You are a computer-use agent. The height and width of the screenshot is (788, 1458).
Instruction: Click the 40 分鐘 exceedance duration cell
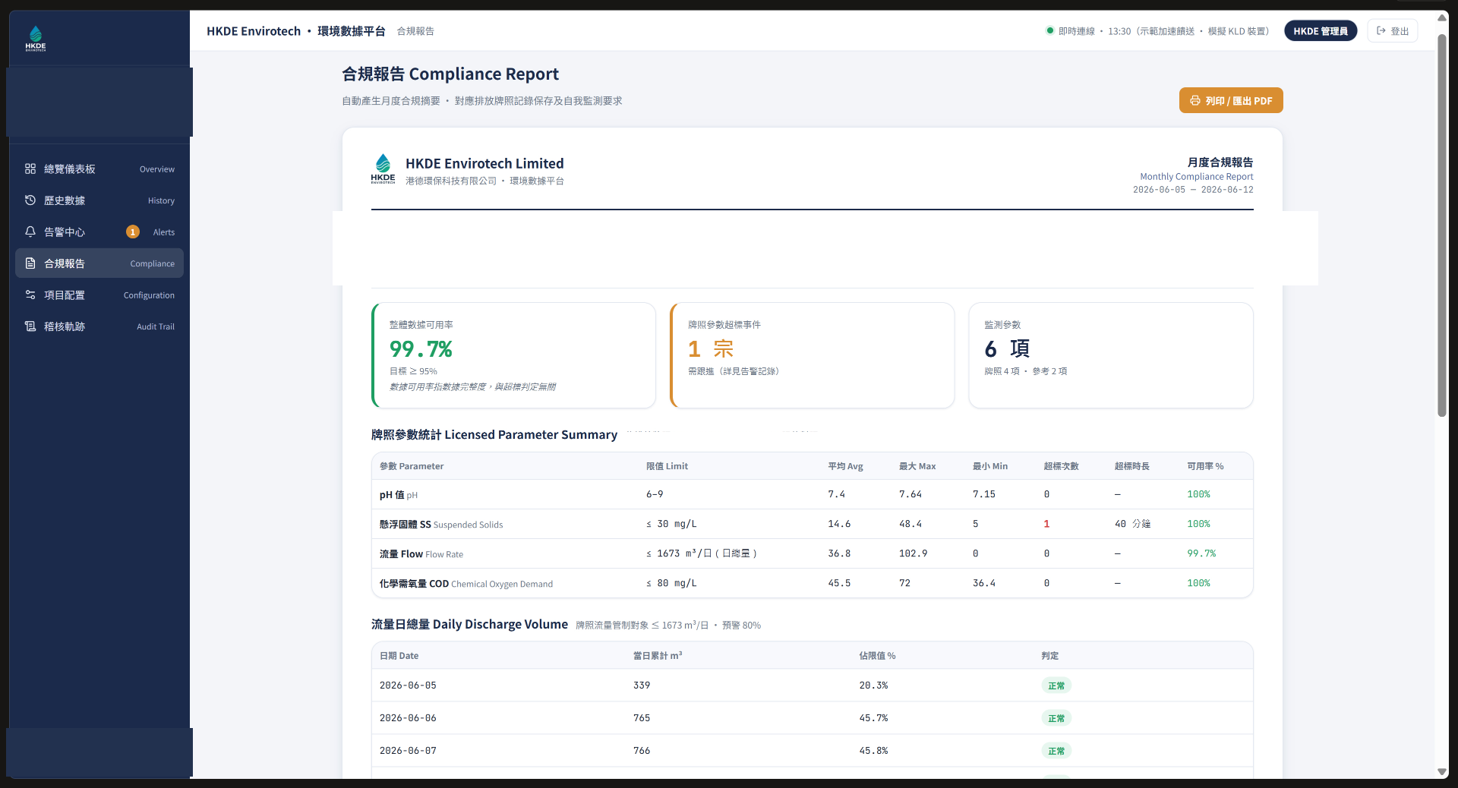[1132, 524]
